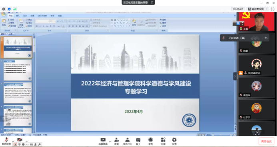This screenshot has height=147, width=277.
Task: Open the 设置 settings gear
Action: pos(174,141)
